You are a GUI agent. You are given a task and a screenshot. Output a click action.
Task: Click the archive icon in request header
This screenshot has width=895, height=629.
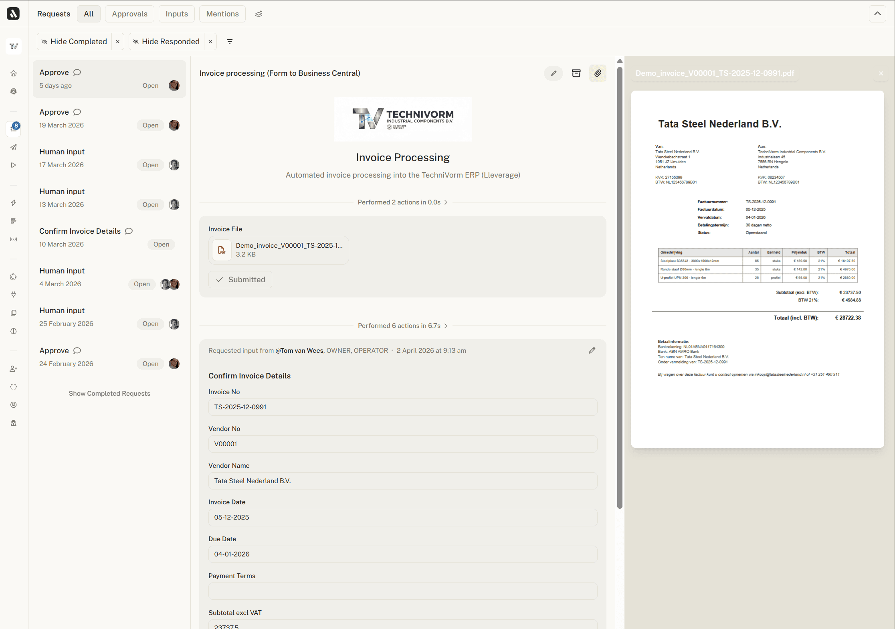576,73
